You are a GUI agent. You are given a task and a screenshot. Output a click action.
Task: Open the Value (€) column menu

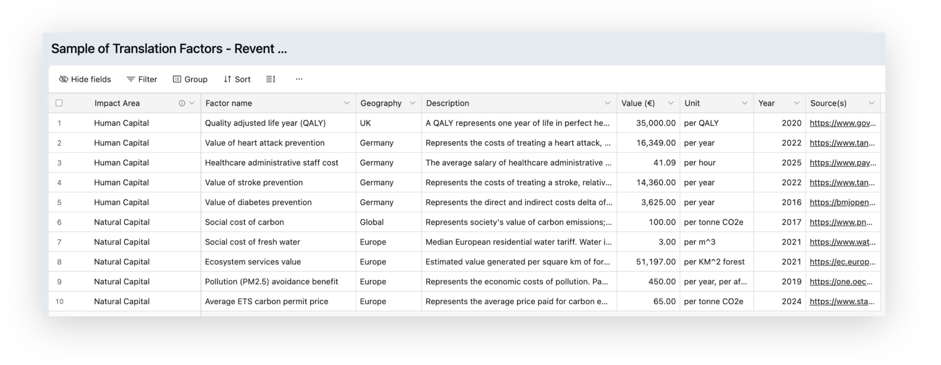point(671,103)
